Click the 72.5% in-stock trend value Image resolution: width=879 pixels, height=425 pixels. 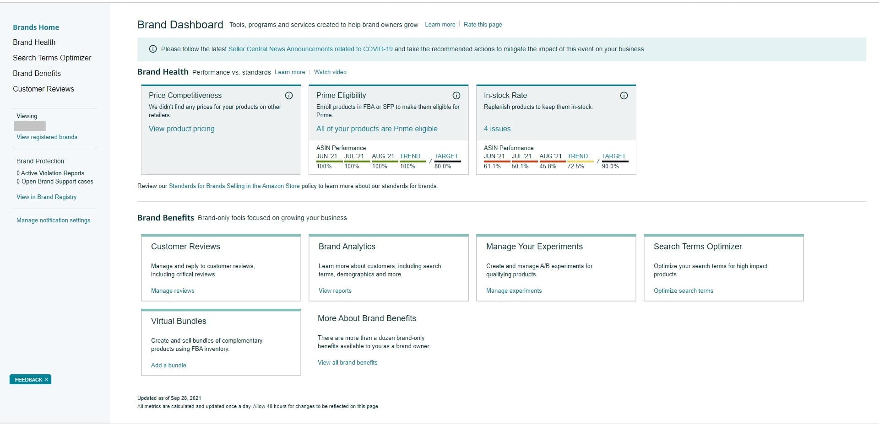click(575, 166)
